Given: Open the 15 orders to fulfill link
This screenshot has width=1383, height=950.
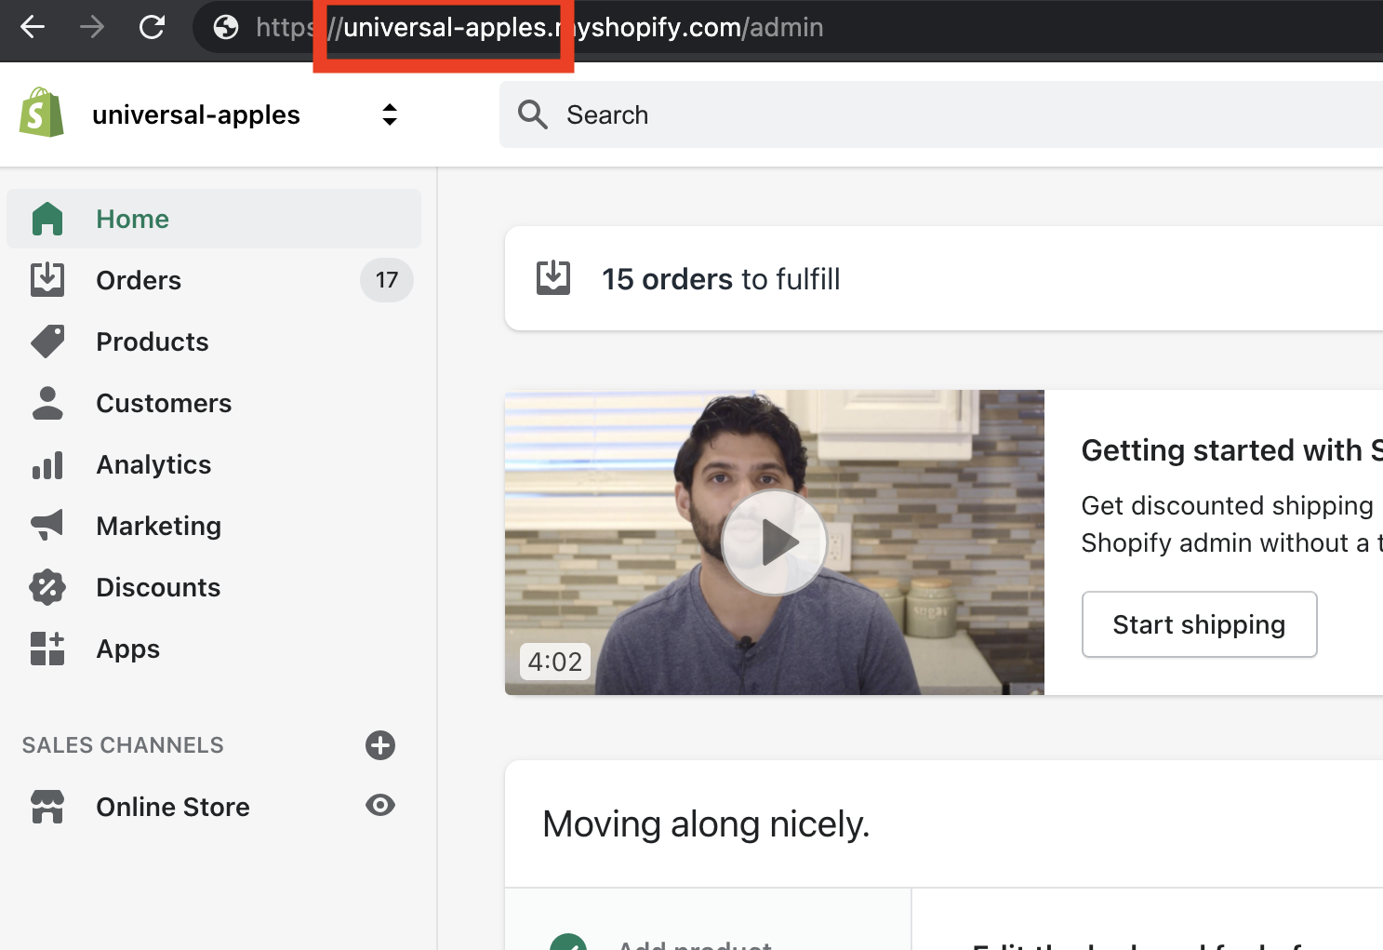Looking at the screenshot, I should pyautogui.click(x=721, y=279).
